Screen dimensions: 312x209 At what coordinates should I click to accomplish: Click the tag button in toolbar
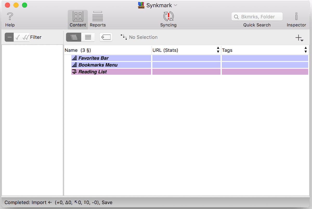106,37
